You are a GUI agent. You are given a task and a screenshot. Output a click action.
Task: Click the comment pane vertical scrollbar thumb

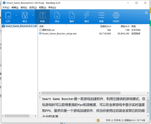[148, 106]
